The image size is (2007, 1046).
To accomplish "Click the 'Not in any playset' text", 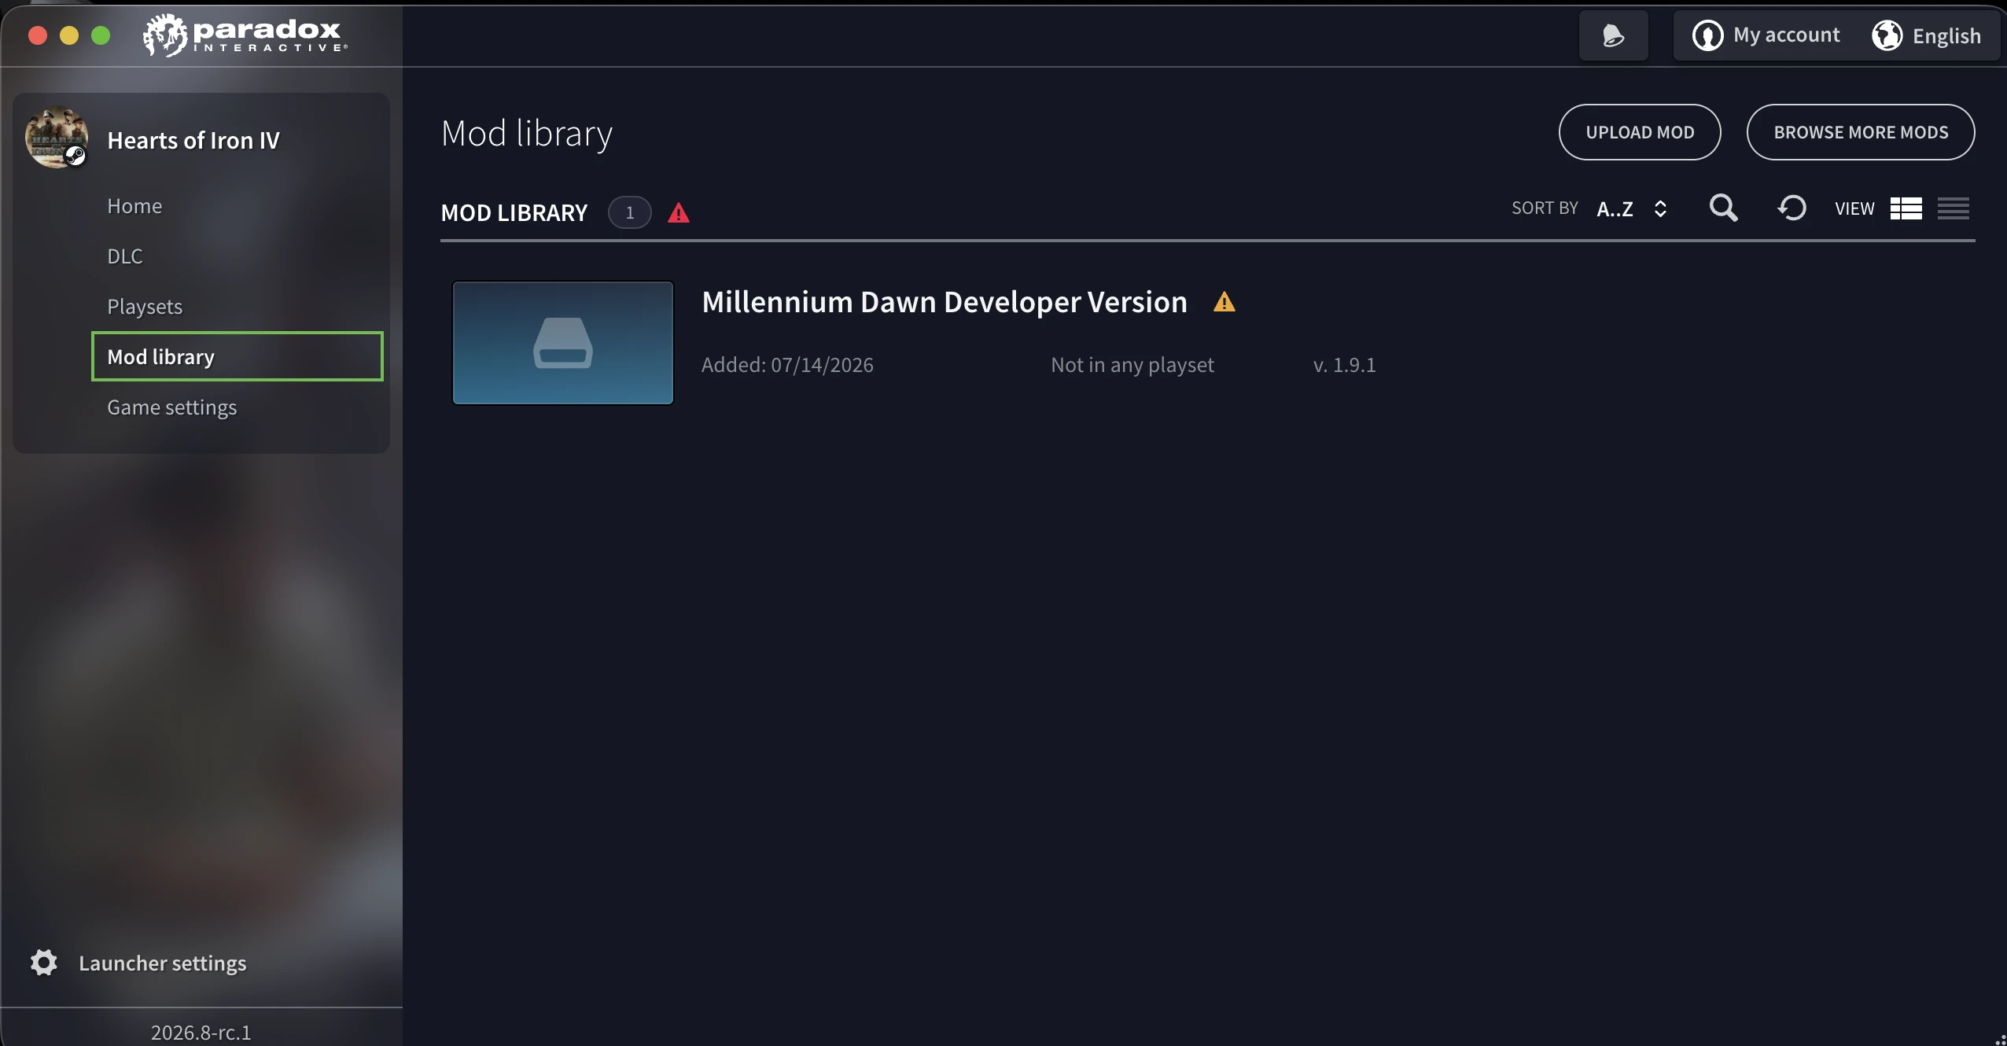I will tap(1132, 365).
